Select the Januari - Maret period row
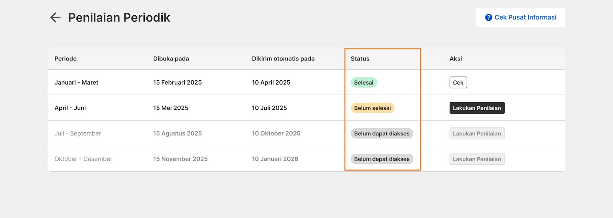This screenshot has height=218, width=613. click(x=306, y=82)
